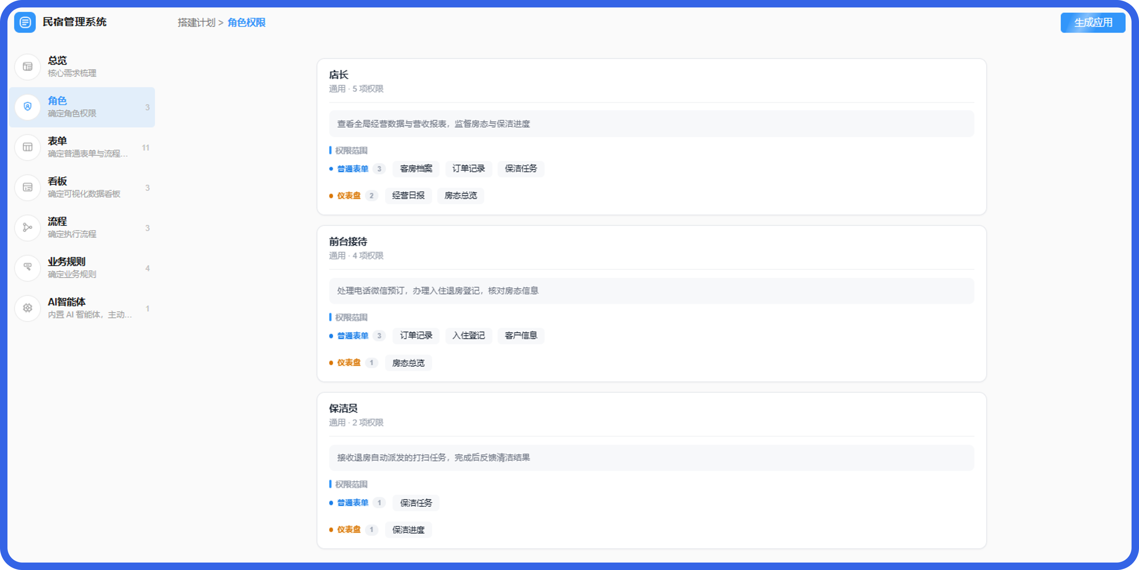Click 订单记录 tag in 前台接待 card
Screen dimensions: 1139x570
(x=416, y=336)
